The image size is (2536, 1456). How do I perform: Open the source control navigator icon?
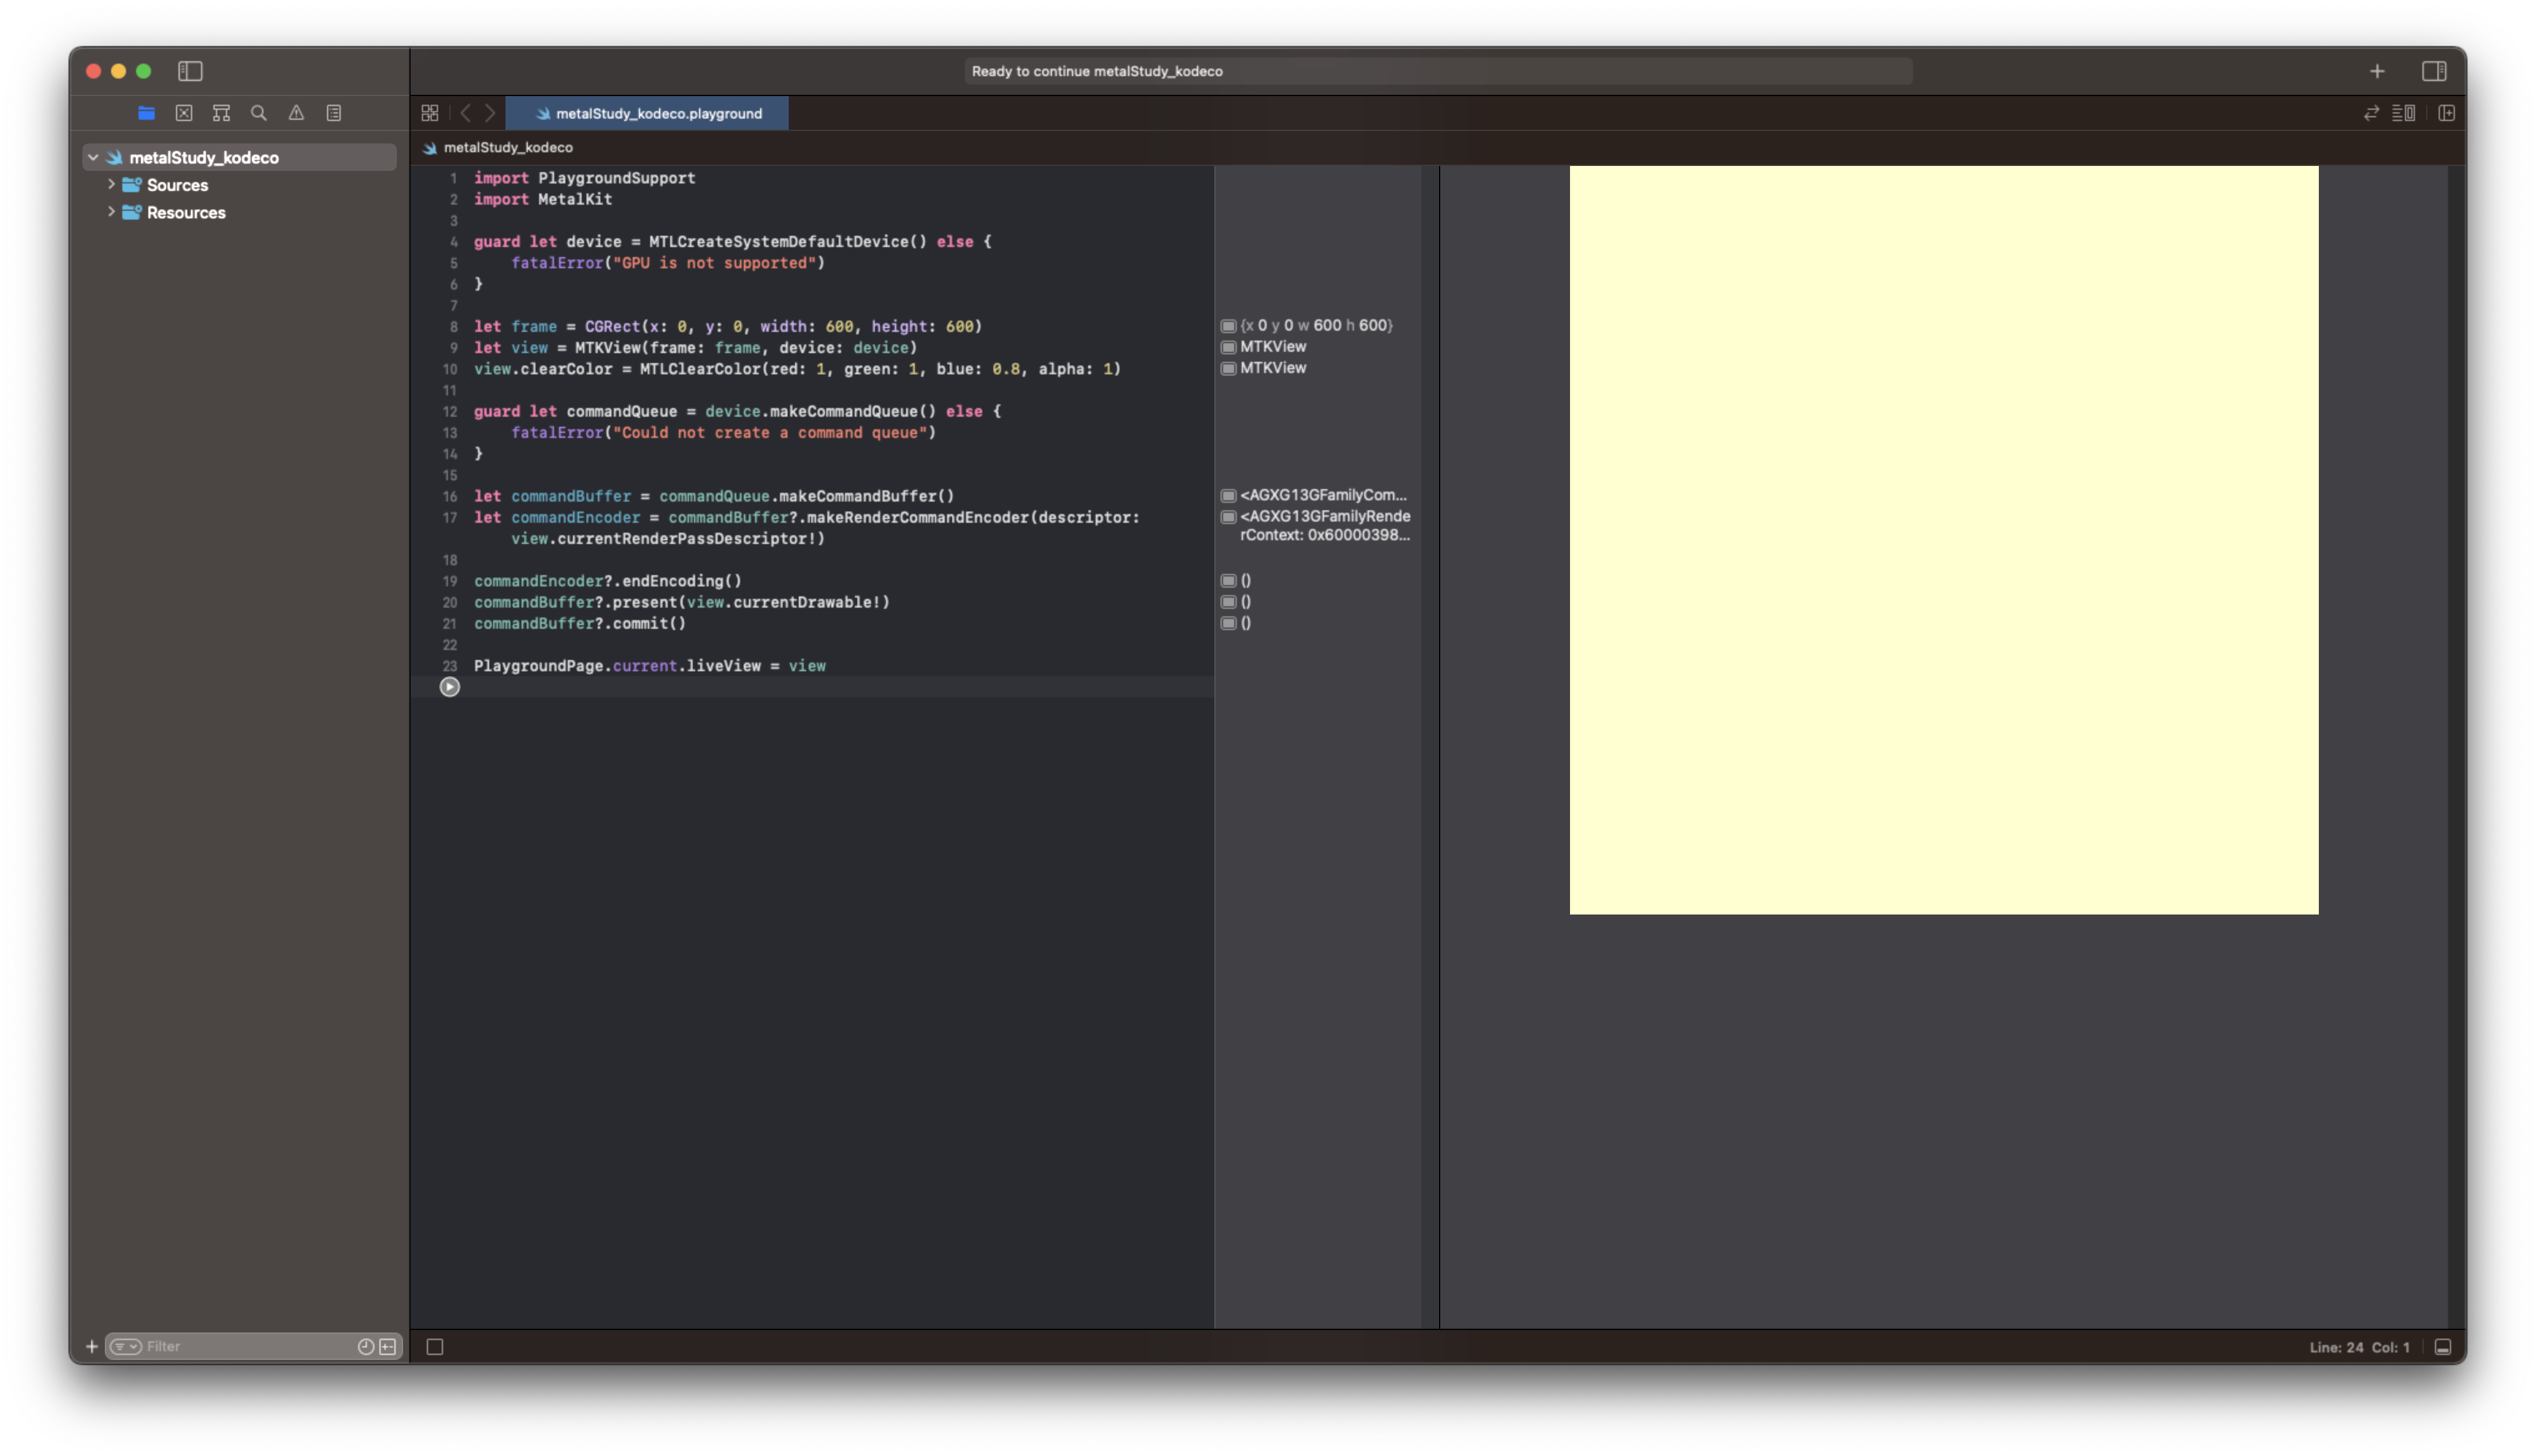184,113
